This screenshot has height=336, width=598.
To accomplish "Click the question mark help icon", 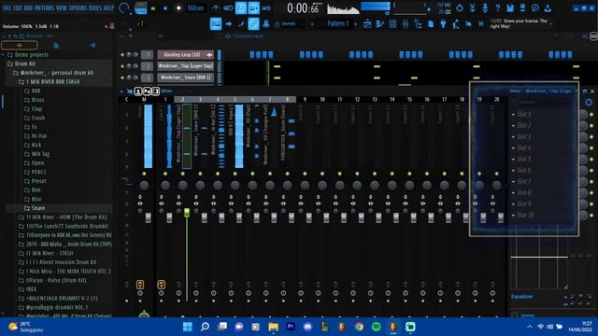I will point(497,7).
